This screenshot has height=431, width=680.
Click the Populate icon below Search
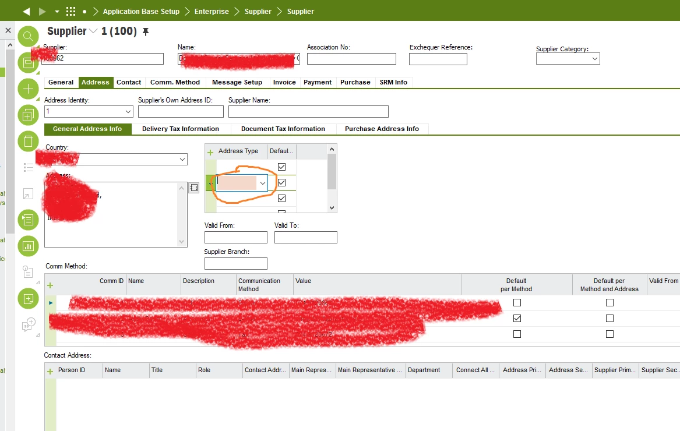28,63
